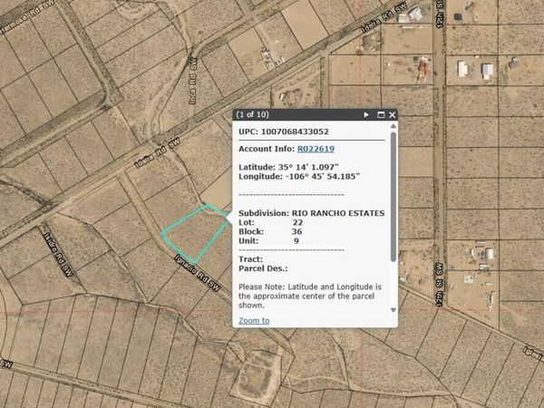Image resolution: width=544 pixels, height=408 pixels.
Task: Click the (1 of 10) popup title
Action: 253,114
